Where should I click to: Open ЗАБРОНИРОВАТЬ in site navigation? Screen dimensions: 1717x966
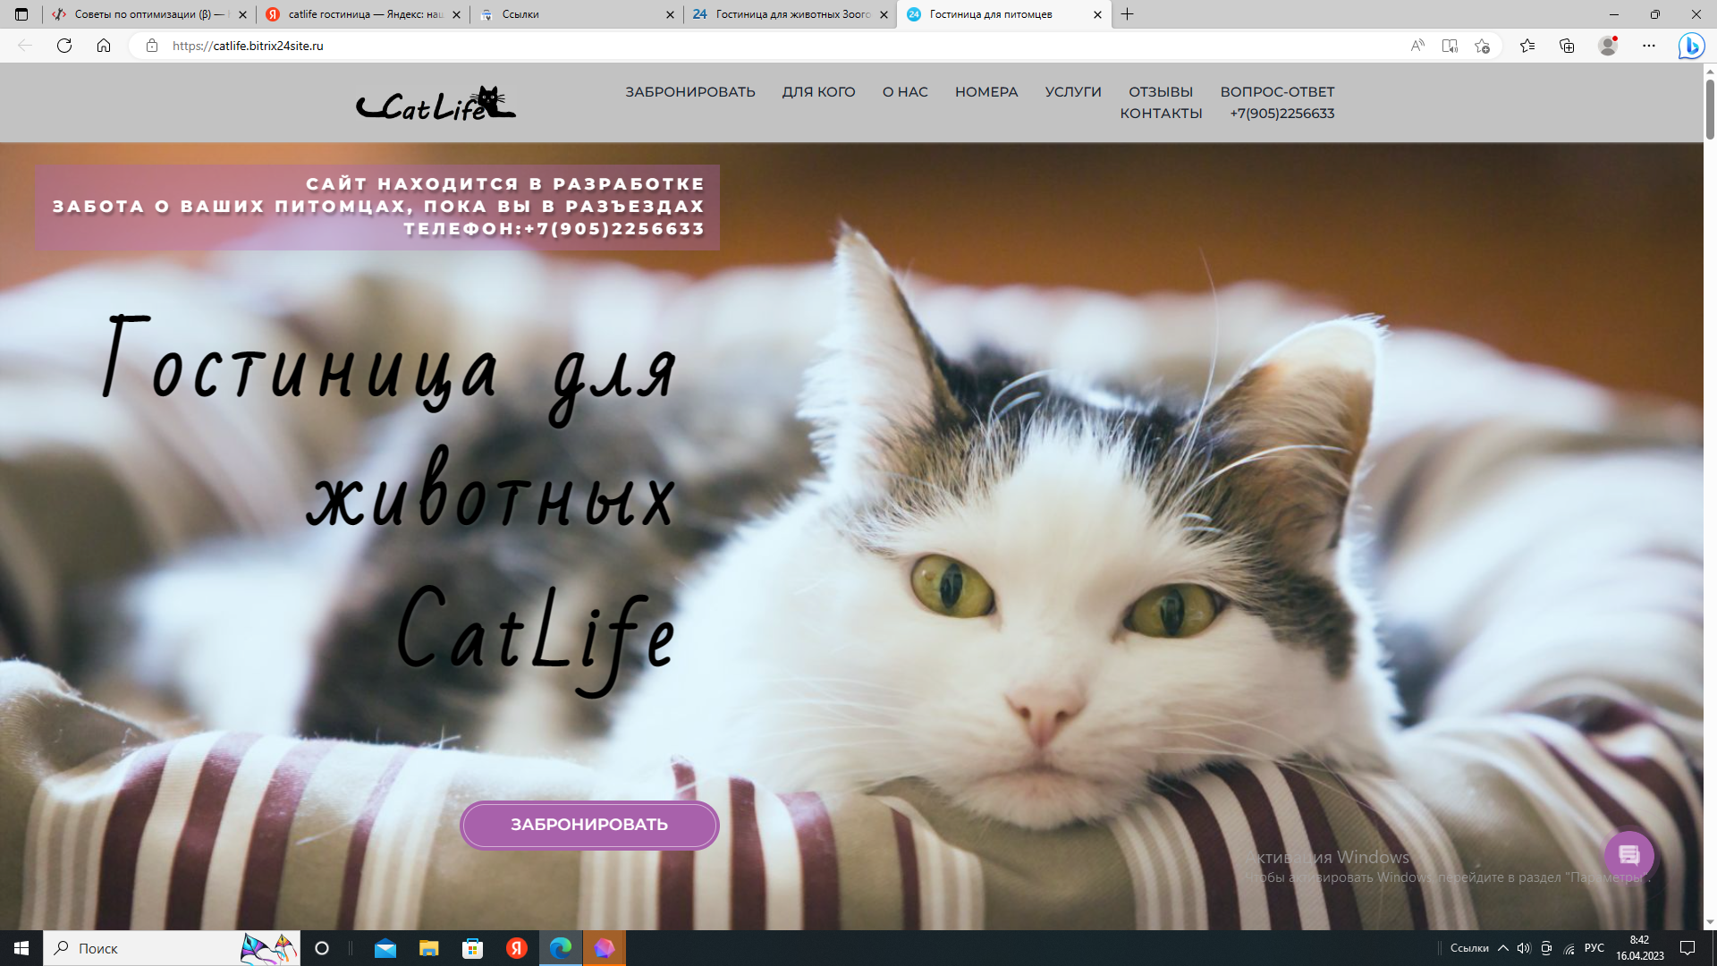(690, 92)
